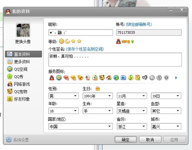Viewport: 192px width, 150px height.
Task: Minimize the 我的资料 window
Action: click(171, 10)
